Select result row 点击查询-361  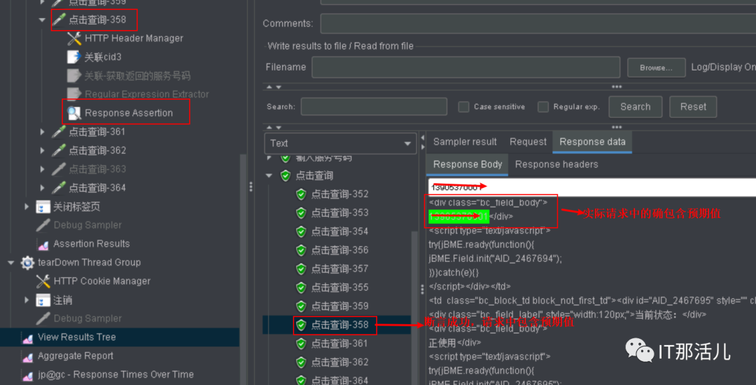pyautogui.click(x=339, y=344)
